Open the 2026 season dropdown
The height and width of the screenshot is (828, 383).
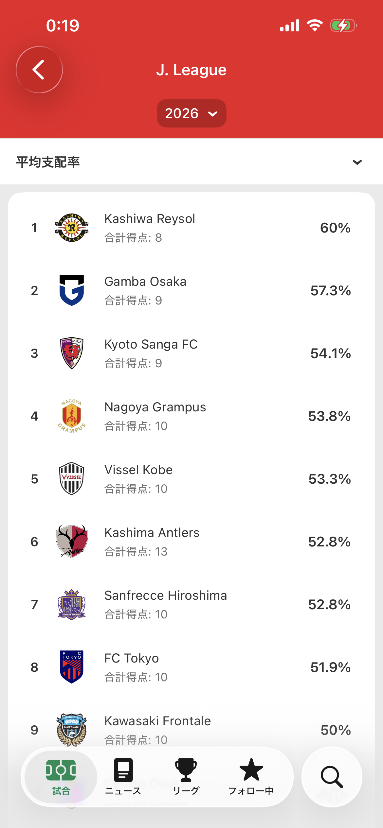point(191,113)
